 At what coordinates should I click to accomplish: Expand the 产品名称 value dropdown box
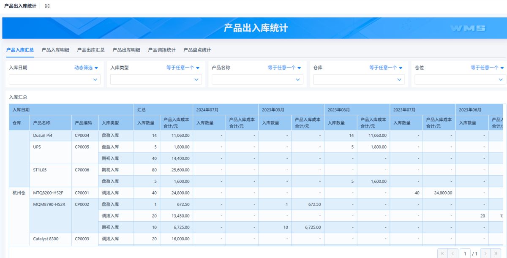click(257, 79)
